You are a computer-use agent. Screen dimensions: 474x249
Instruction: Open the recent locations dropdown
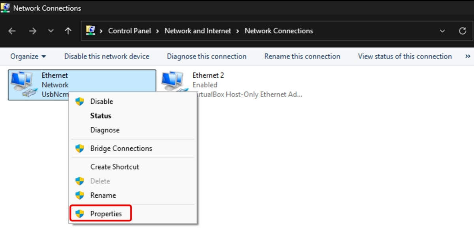[51, 31]
